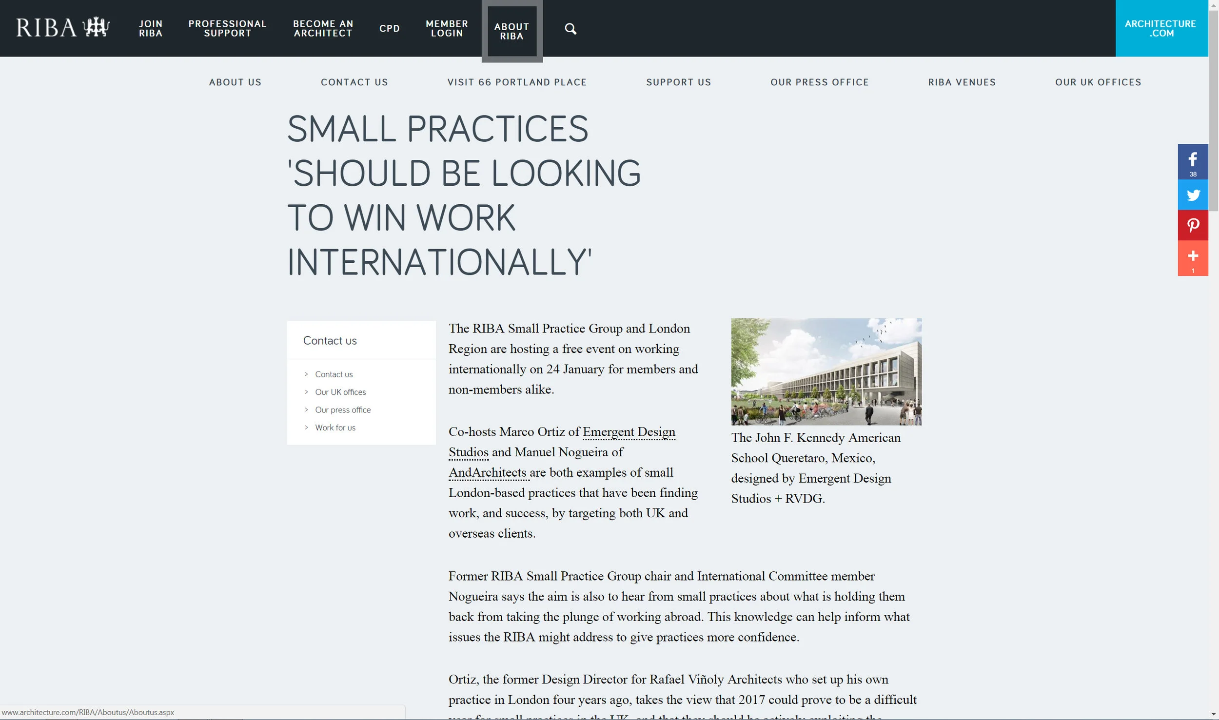Open Visit 66 Portland Place
Screen dimensions: 1219x720
pos(517,82)
